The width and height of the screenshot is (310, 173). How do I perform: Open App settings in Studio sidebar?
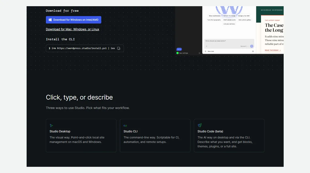coord(184,53)
